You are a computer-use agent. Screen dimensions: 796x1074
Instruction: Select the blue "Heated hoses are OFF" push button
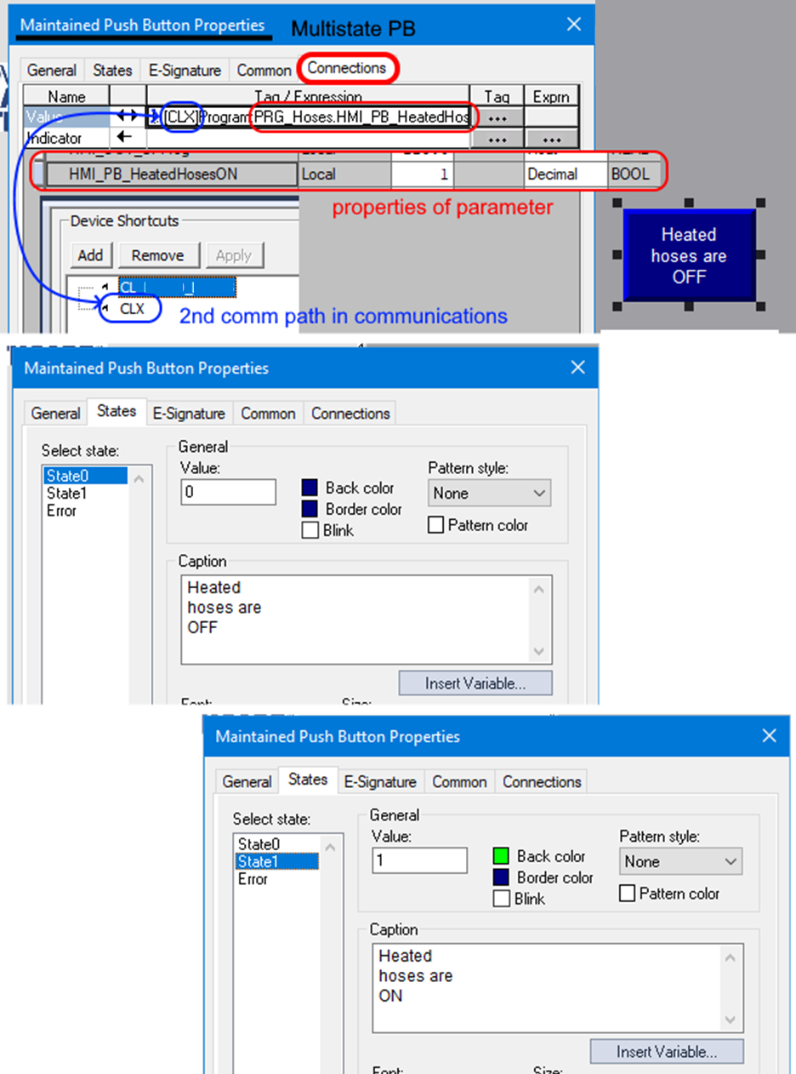point(689,255)
